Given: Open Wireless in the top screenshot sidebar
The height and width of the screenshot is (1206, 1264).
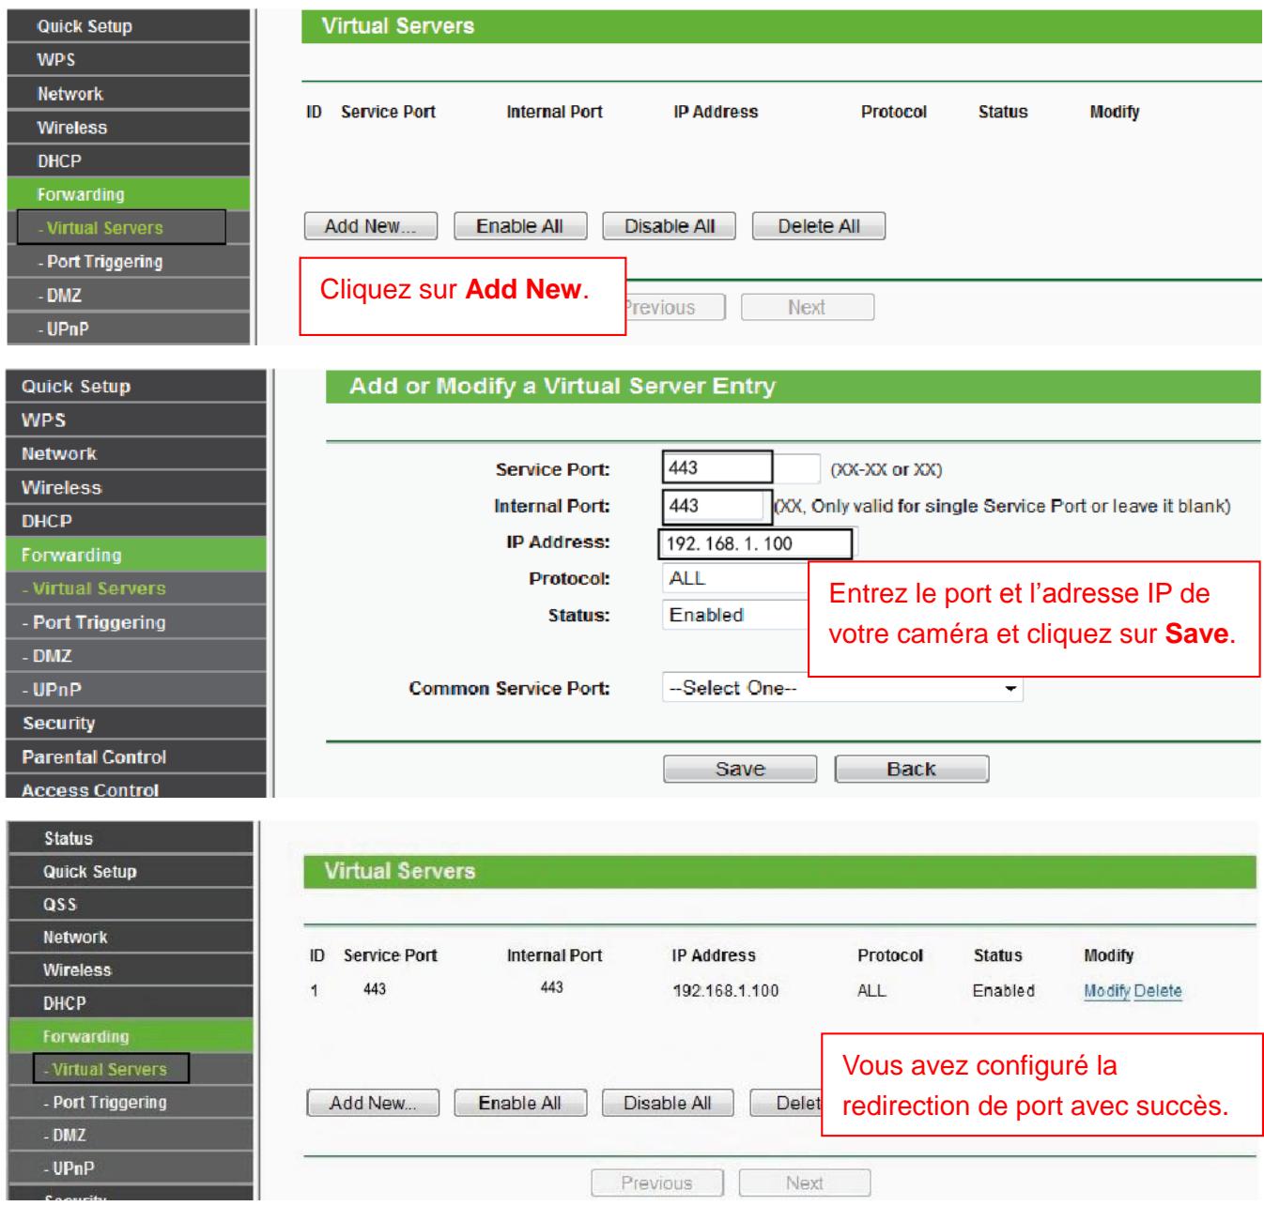Looking at the screenshot, I should (x=130, y=128).
